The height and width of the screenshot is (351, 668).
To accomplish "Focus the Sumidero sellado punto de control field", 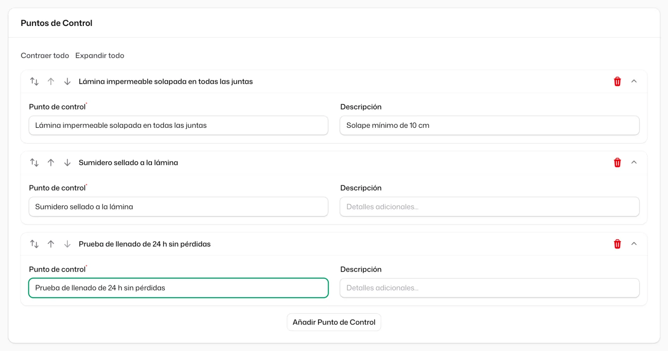I will click(178, 207).
